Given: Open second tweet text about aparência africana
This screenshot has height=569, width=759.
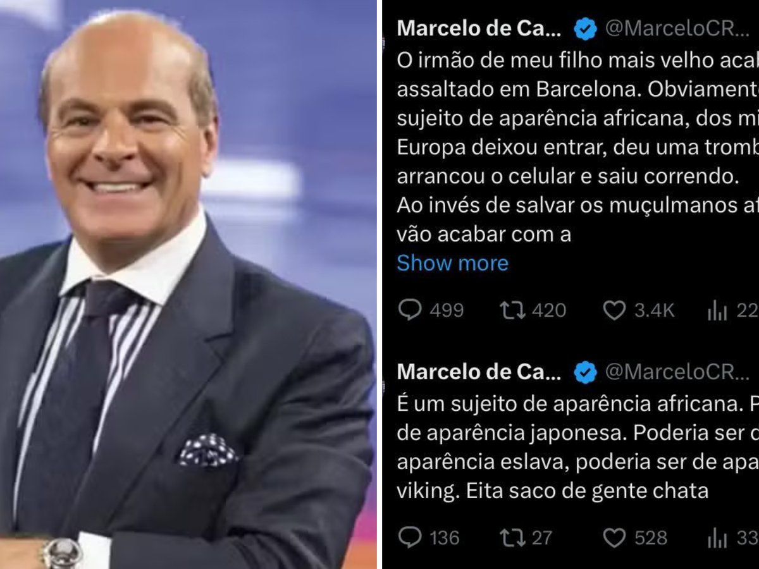Looking at the screenshot, I should pyautogui.click(x=577, y=447).
